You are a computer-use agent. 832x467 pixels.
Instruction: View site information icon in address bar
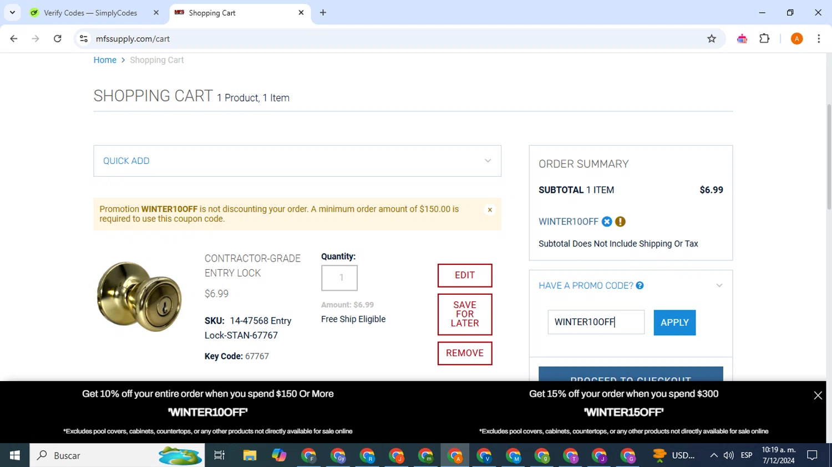84,39
